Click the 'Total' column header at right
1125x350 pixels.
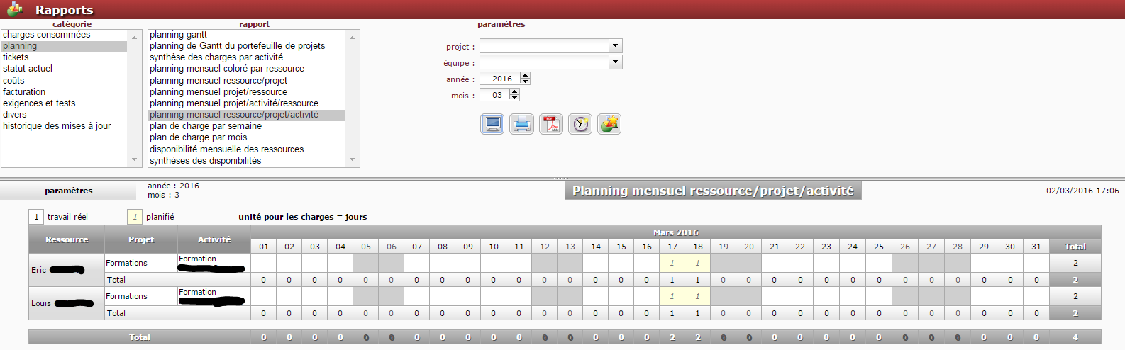point(1075,247)
